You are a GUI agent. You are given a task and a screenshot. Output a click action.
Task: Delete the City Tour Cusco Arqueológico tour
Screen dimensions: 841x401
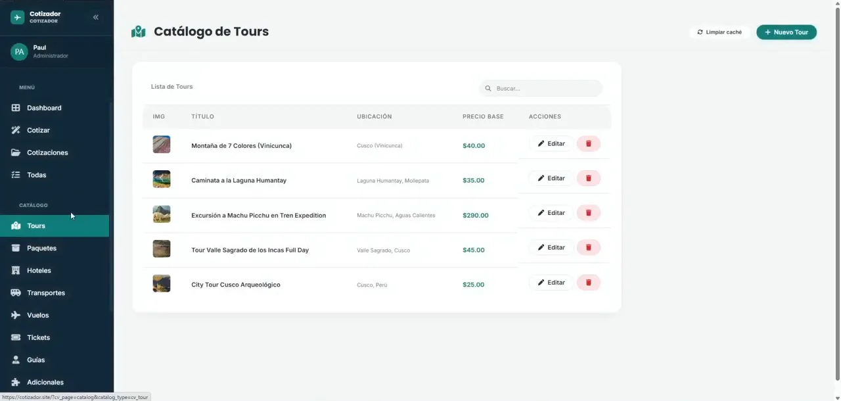tap(589, 283)
